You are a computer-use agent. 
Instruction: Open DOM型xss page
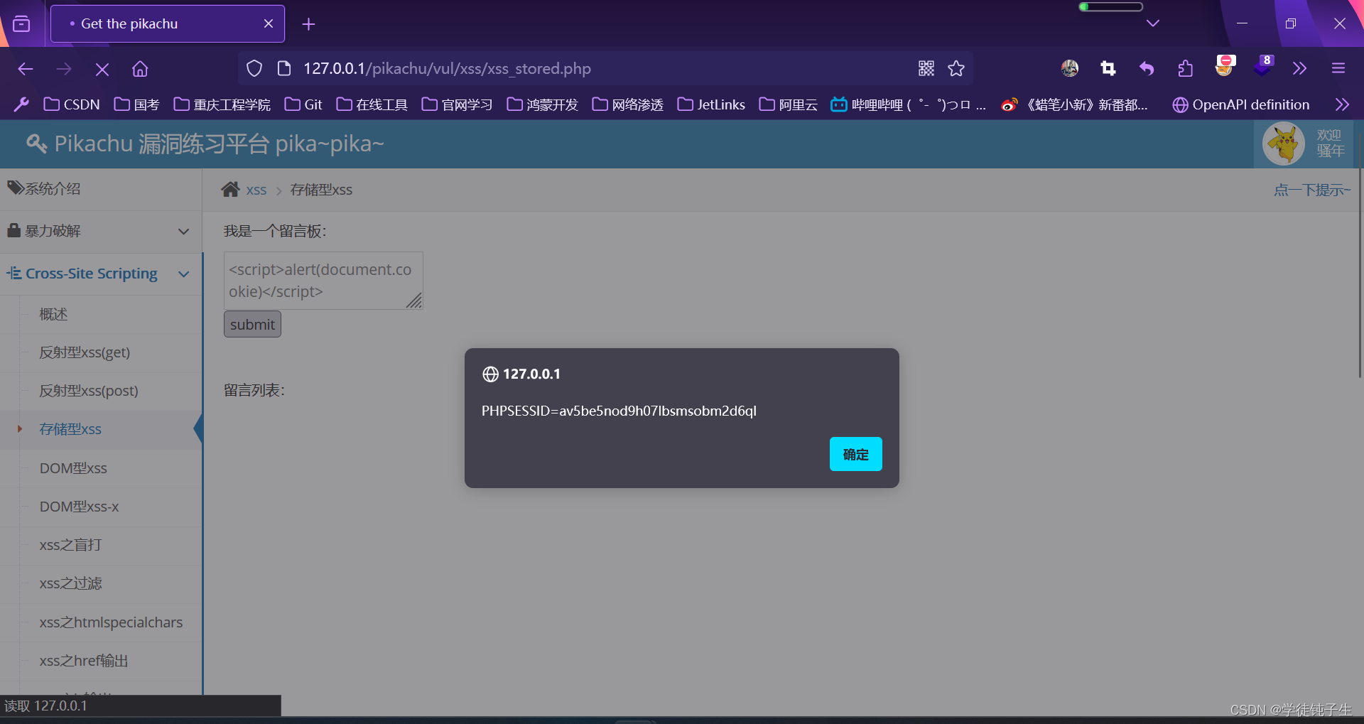pyautogui.click(x=73, y=468)
